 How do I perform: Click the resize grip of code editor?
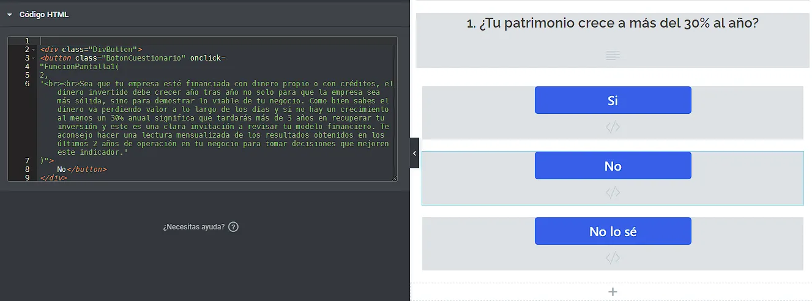click(x=393, y=177)
